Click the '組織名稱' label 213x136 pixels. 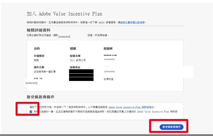point(75,56)
